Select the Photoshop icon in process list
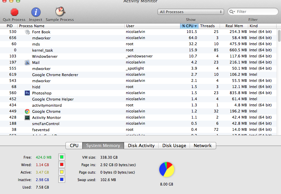The width and height of the screenshot is (281, 194). click(x=27, y=93)
